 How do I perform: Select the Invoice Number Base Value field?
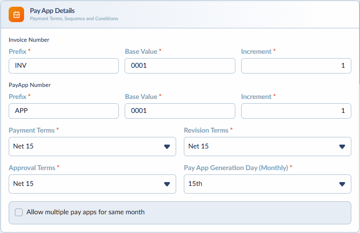coord(180,66)
